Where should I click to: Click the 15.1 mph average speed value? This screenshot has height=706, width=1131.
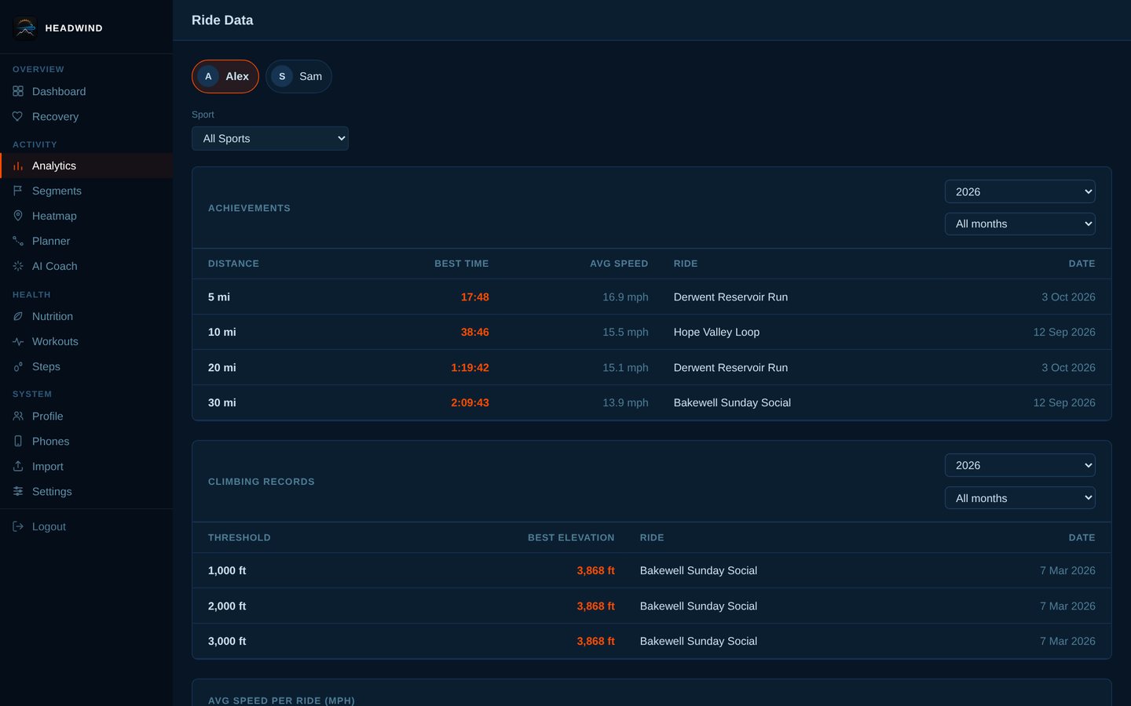click(625, 368)
